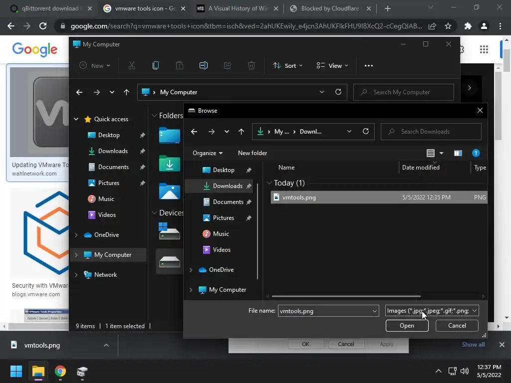511x383 pixels.
Task: Toggle the preview pane in Browse dialog
Action: pyautogui.click(x=458, y=153)
